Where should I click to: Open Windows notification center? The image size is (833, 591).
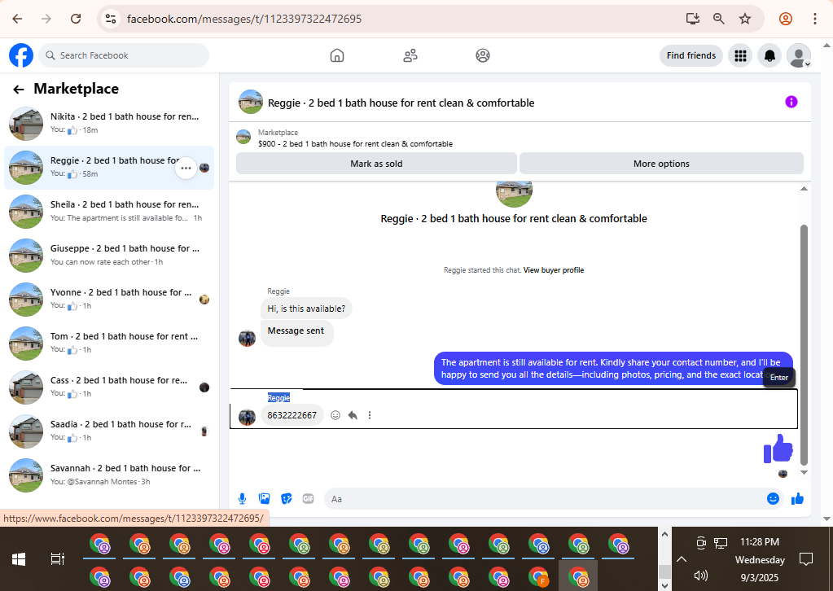click(x=806, y=558)
